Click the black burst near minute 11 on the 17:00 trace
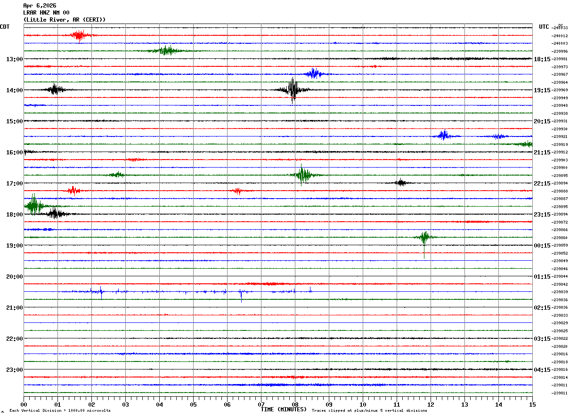 [x=401, y=183]
